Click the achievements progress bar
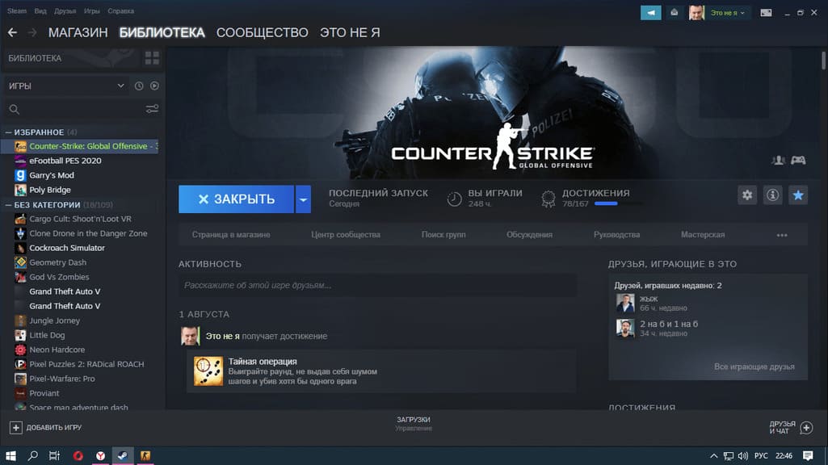Viewport: 828px width, 465px height. pos(619,203)
